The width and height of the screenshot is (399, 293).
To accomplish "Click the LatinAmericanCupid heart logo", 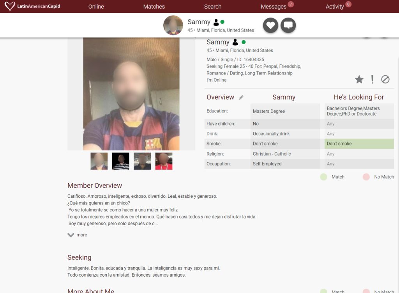I will coord(10,6).
